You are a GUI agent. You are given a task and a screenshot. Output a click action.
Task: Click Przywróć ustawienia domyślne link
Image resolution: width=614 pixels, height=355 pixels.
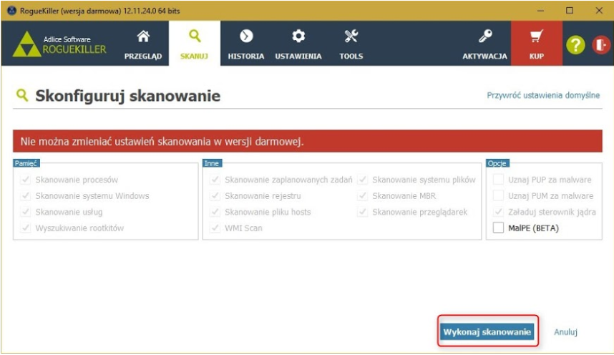click(543, 95)
